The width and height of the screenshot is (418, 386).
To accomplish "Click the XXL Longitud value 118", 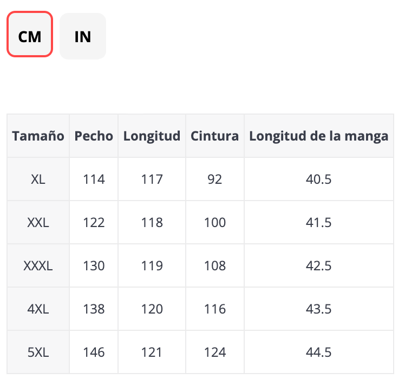I will (x=152, y=222).
